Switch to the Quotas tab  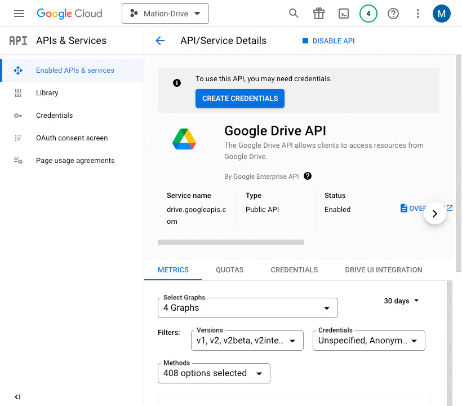(x=229, y=270)
